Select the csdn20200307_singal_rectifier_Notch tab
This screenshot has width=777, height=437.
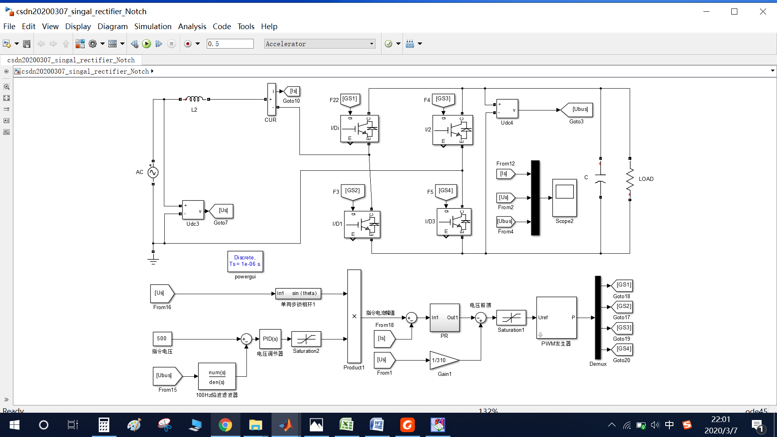pos(71,60)
